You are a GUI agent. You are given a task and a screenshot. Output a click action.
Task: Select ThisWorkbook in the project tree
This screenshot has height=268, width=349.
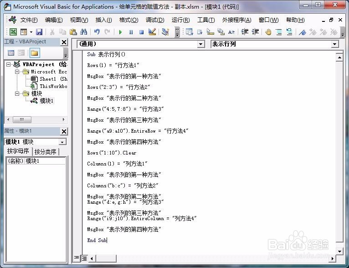49,86
